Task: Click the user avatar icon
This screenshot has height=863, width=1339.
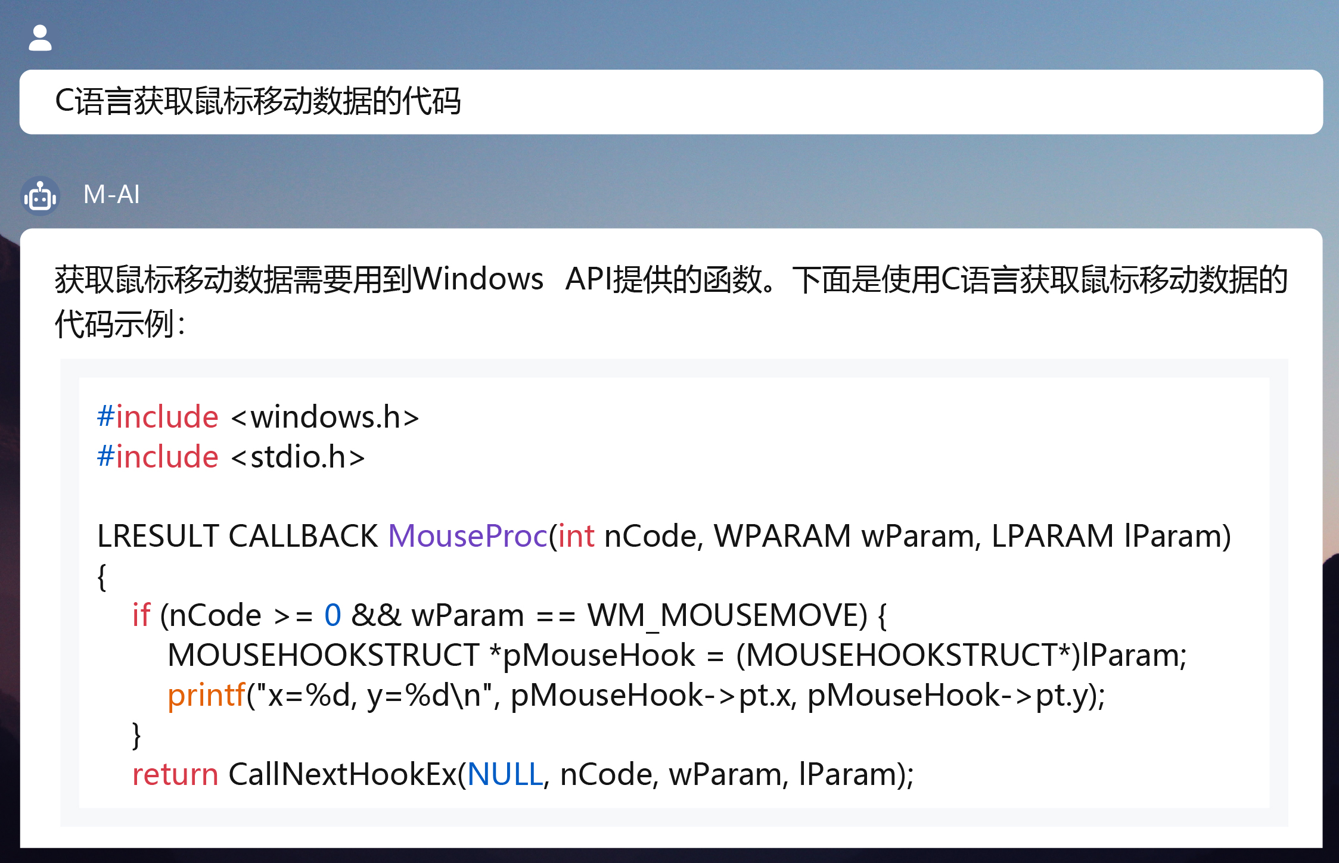Action: click(40, 38)
